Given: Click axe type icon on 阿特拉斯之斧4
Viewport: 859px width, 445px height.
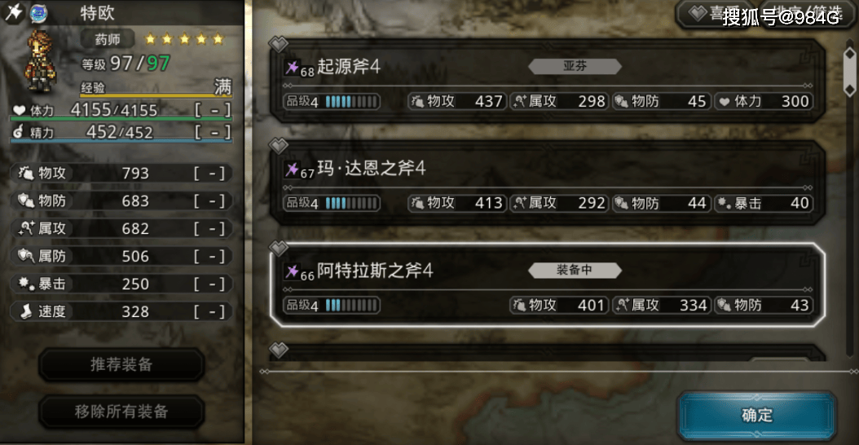Looking at the screenshot, I should (x=292, y=271).
